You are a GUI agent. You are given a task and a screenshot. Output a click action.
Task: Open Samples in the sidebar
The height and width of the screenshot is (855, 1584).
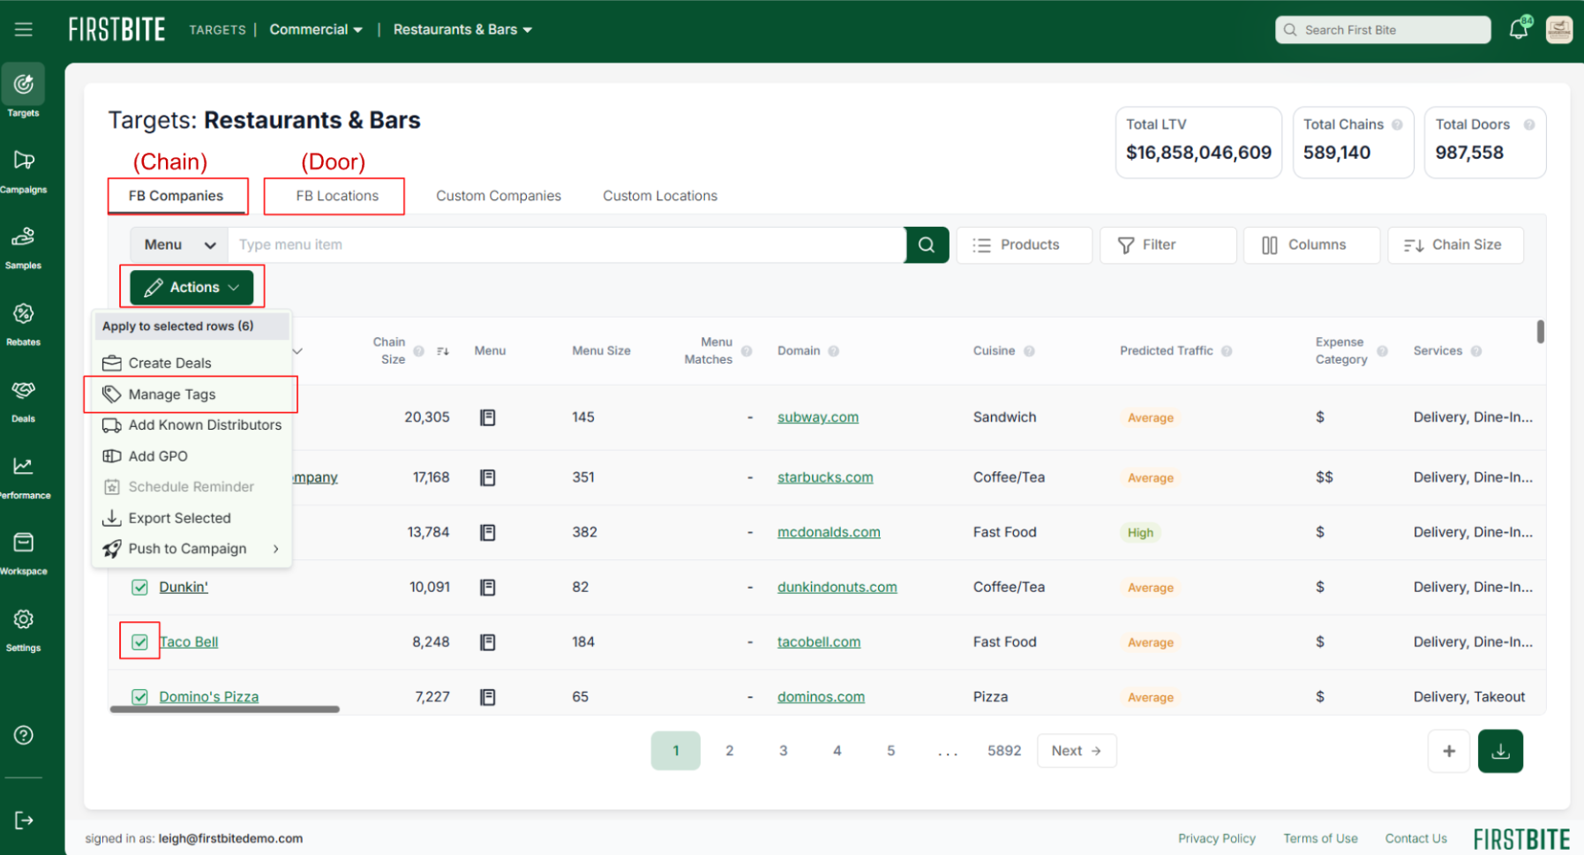click(x=24, y=247)
